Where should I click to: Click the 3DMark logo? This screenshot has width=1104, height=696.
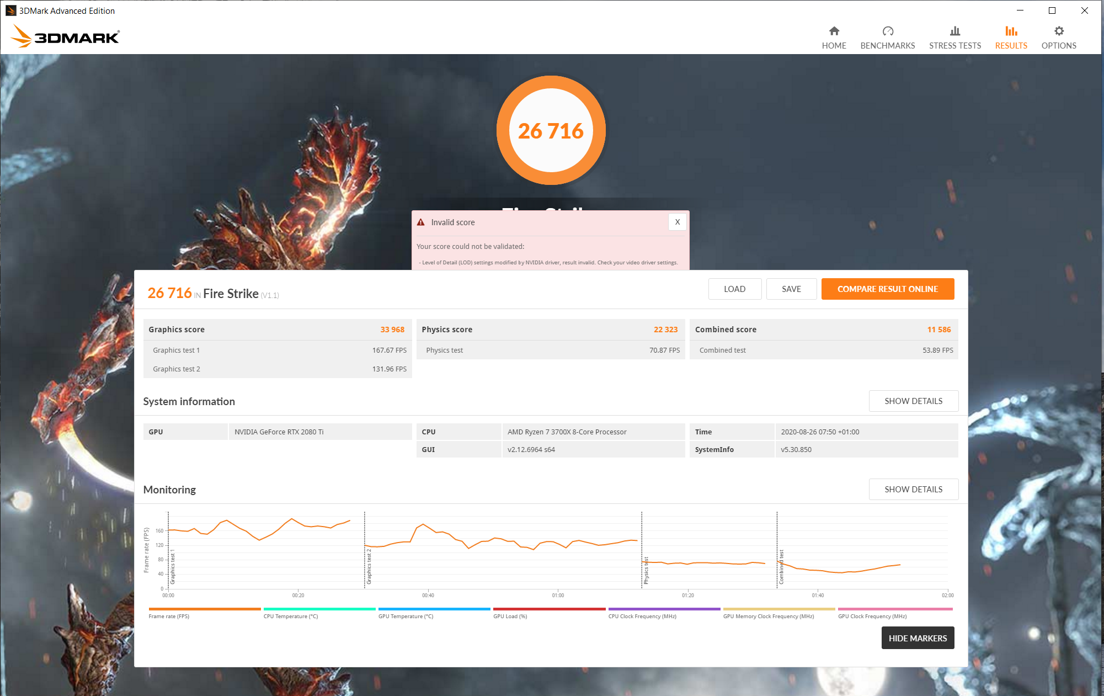click(x=65, y=36)
